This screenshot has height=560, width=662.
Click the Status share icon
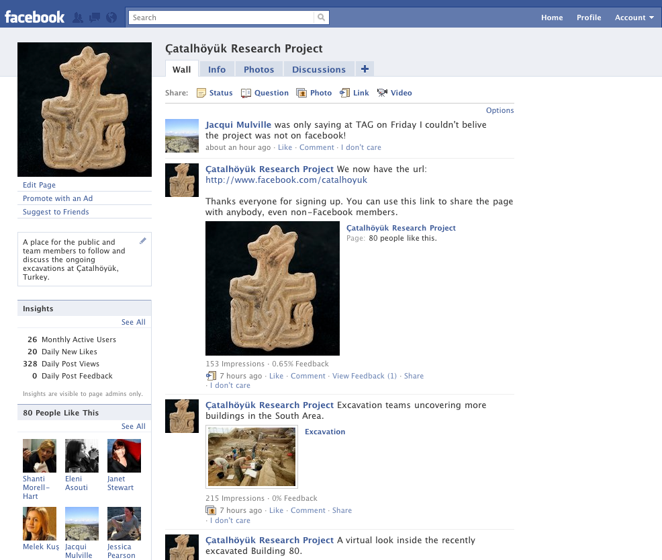[x=201, y=93]
